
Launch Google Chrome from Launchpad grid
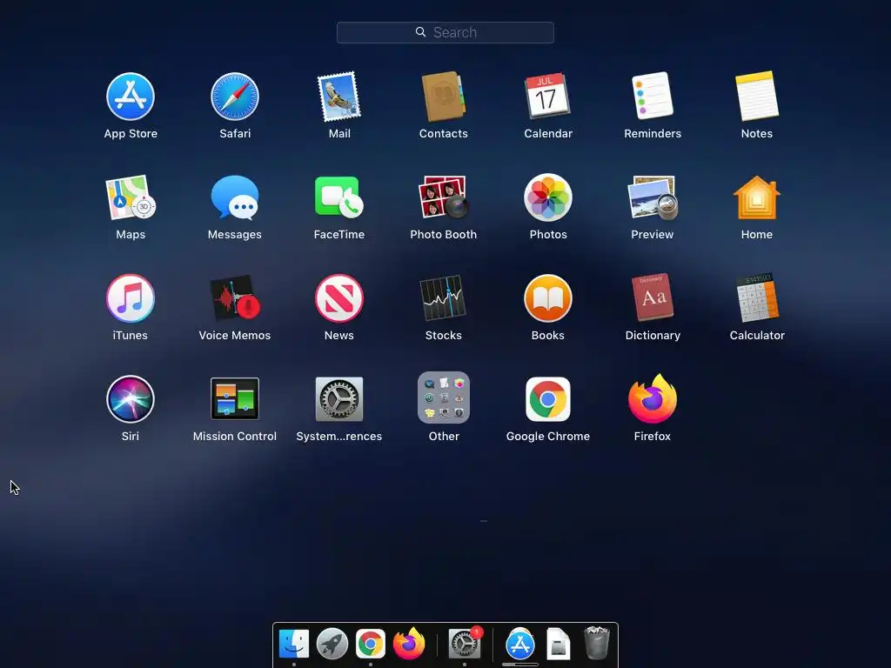[x=548, y=399]
